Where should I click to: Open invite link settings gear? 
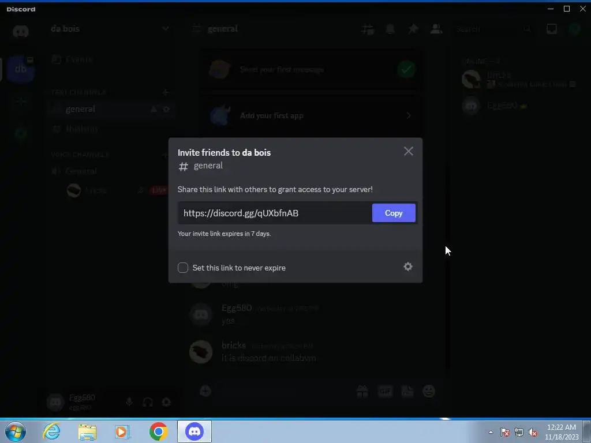[408, 266]
